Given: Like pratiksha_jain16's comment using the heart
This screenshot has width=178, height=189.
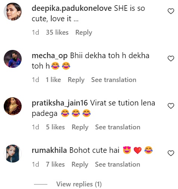Looking at the screenshot, I should 171,106.
